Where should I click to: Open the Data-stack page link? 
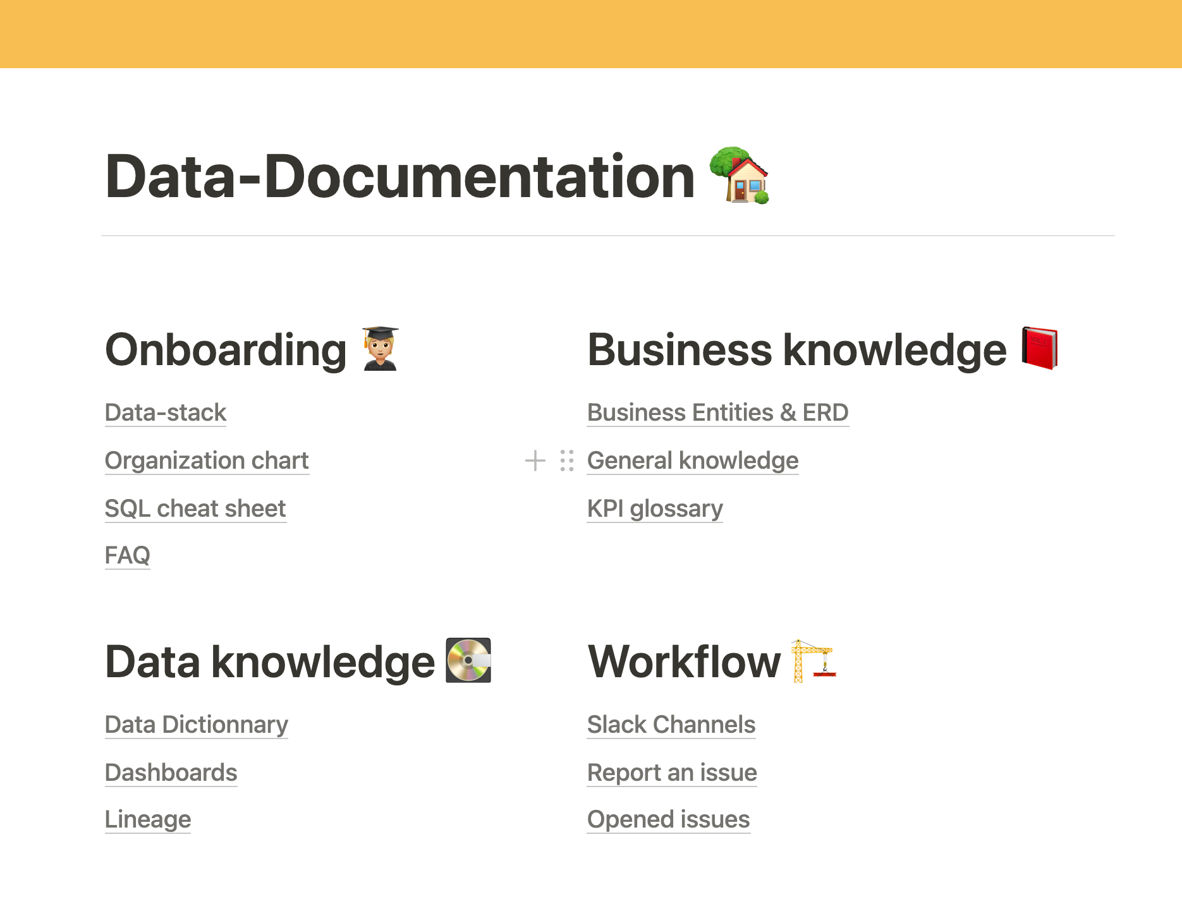166,413
